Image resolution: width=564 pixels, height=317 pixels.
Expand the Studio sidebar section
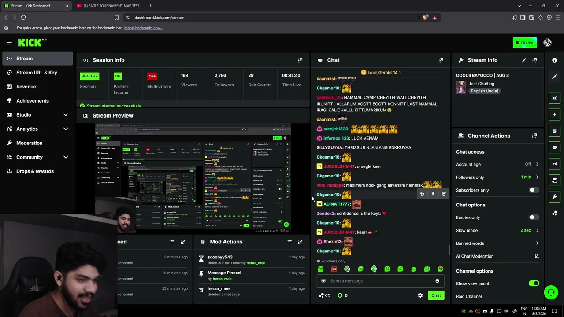tap(66, 115)
